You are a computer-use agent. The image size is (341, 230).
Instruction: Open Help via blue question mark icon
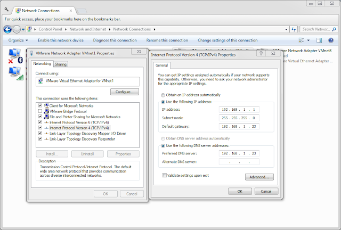[331, 40]
